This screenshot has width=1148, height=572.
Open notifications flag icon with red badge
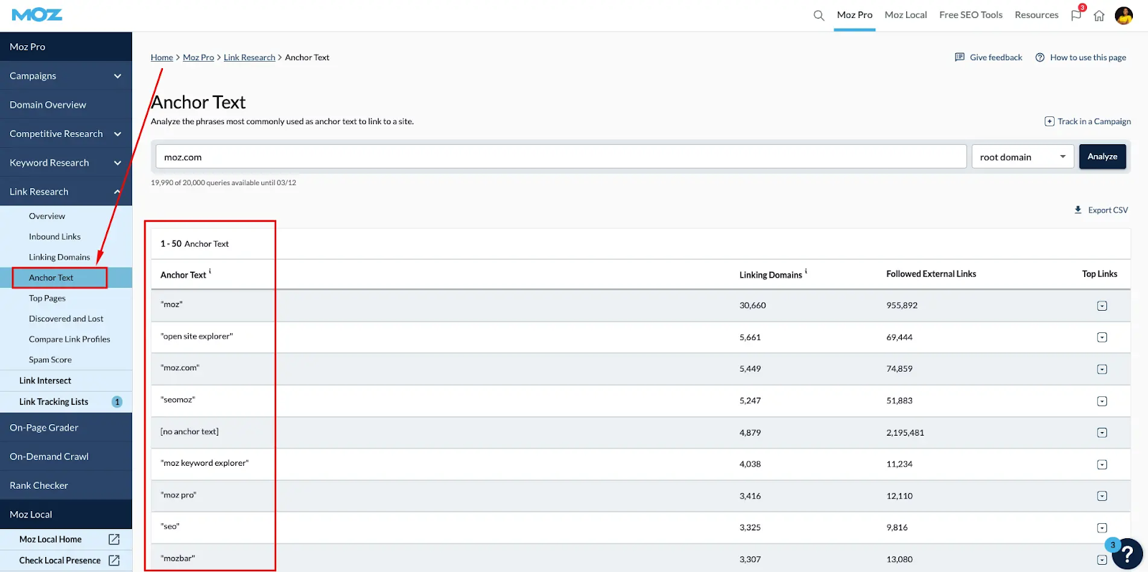tap(1076, 15)
